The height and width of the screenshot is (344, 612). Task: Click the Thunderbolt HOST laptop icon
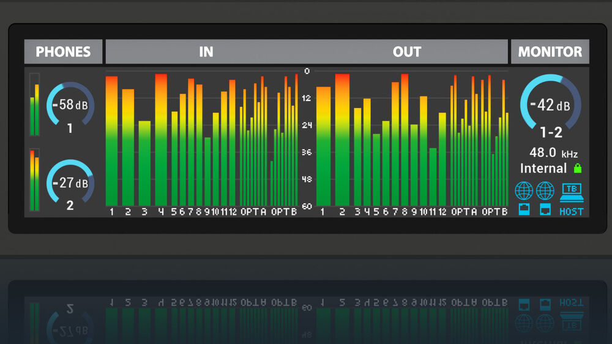[572, 191]
